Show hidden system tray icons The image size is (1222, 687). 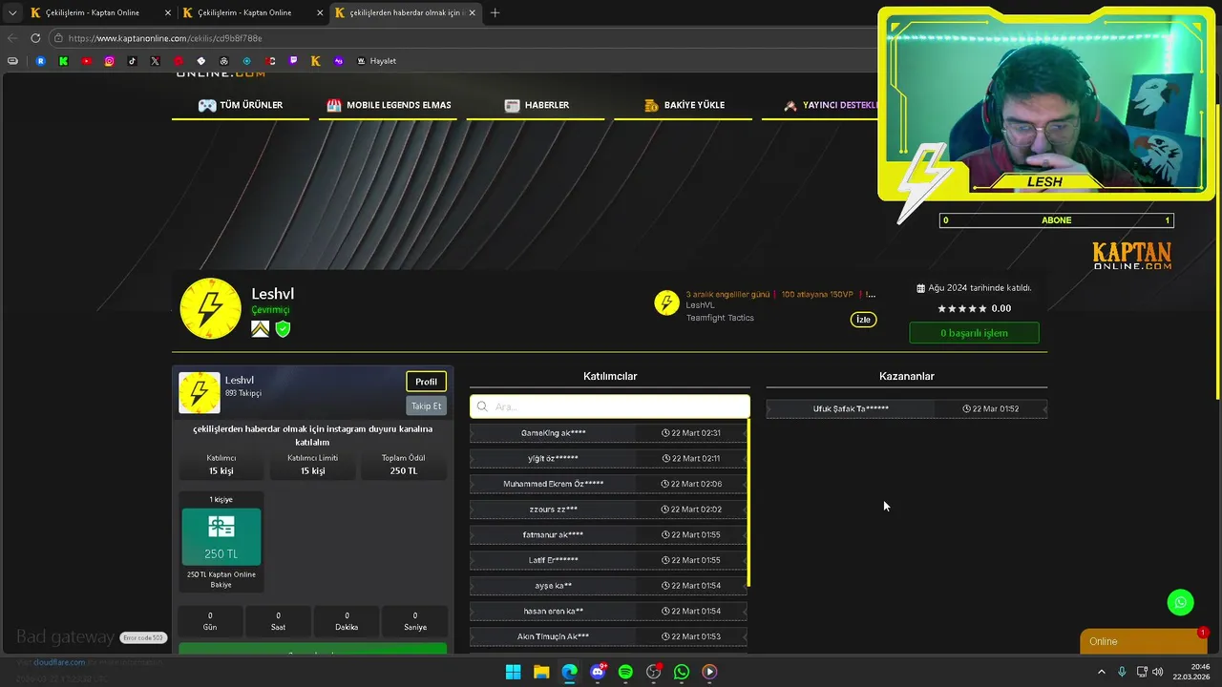pyautogui.click(x=1101, y=672)
